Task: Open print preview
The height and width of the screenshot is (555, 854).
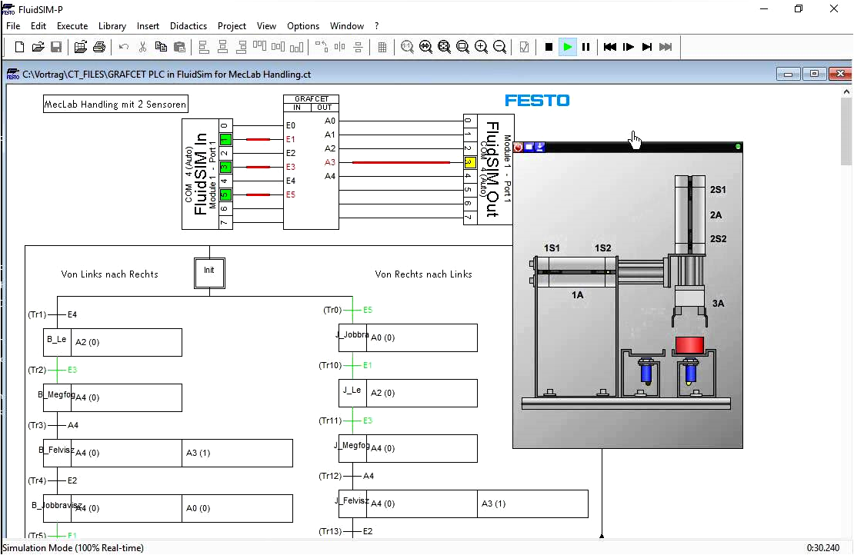Action: pos(81,48)
